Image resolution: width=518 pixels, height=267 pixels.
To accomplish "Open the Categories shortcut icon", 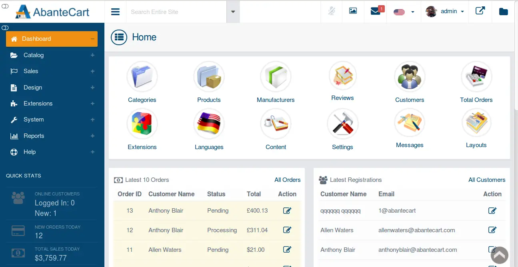I will tap(142, 77).
